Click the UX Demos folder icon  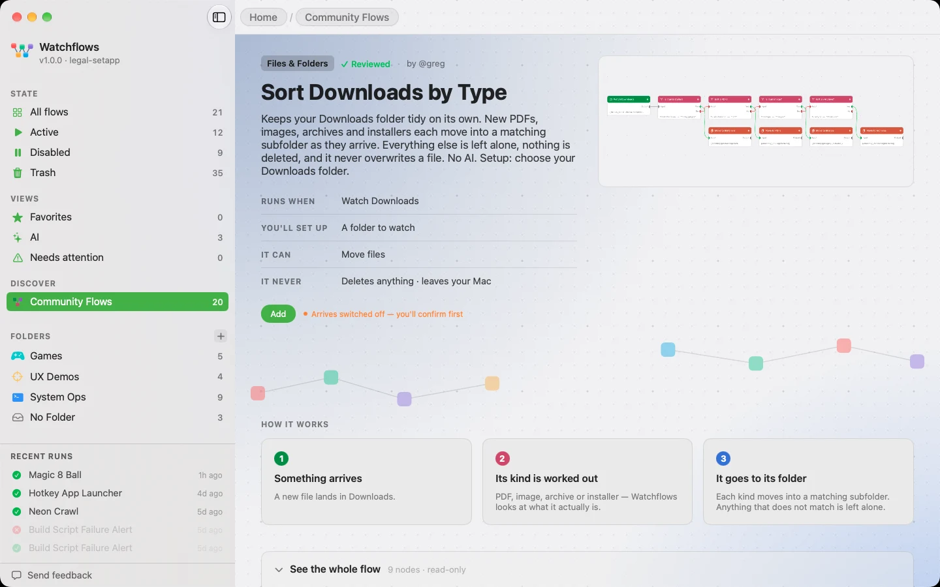[18, 377]
